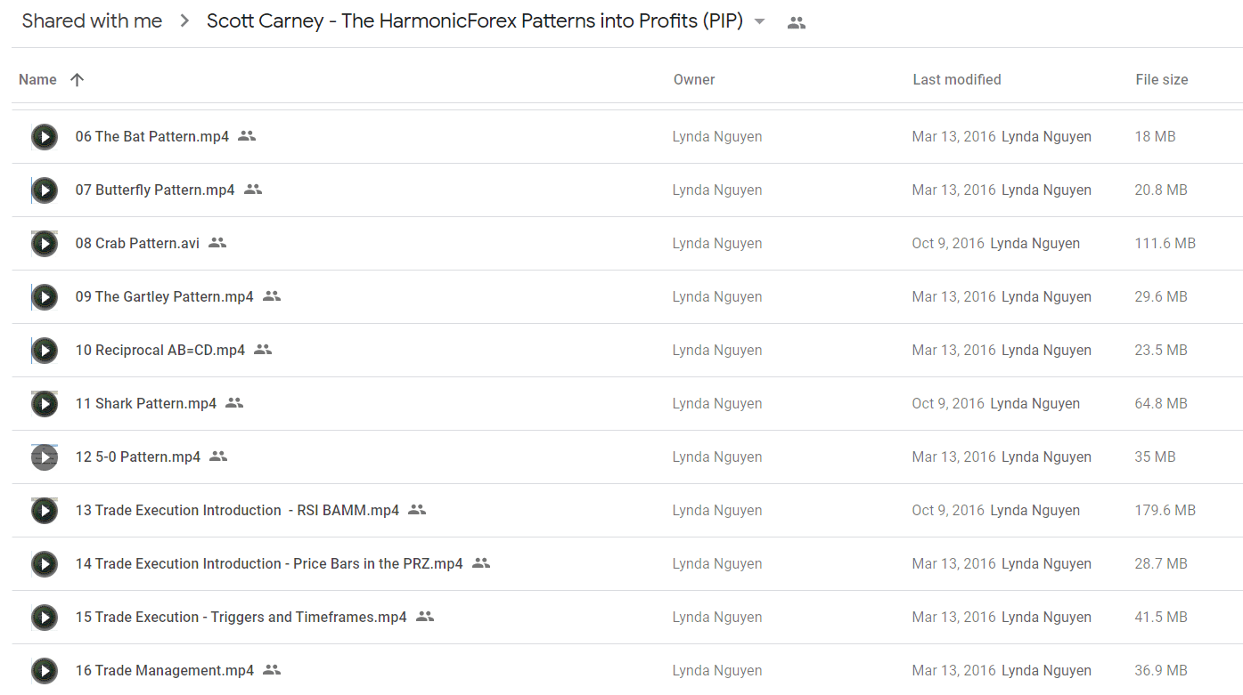Toggle the sort direction arrow next to Name
Image resolution: width=1243 pixels, height=695 pixels.
(x=78, y=79)
